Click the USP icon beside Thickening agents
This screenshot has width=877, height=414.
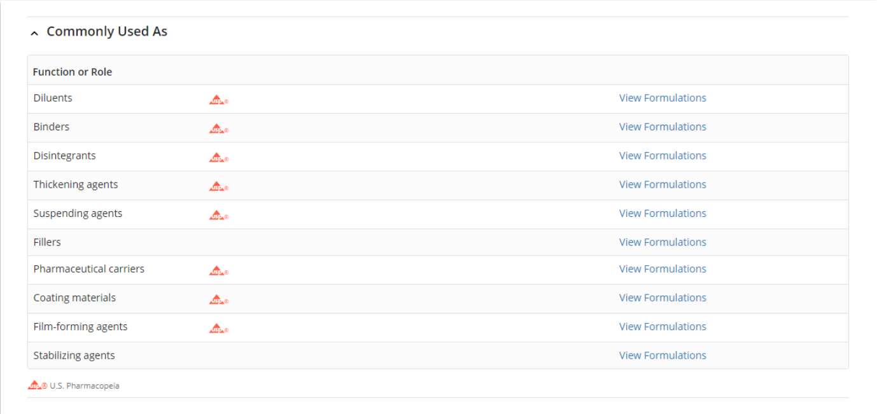pos(218,186)
